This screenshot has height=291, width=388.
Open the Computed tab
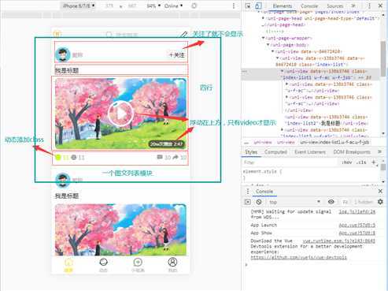pos(275,152)
